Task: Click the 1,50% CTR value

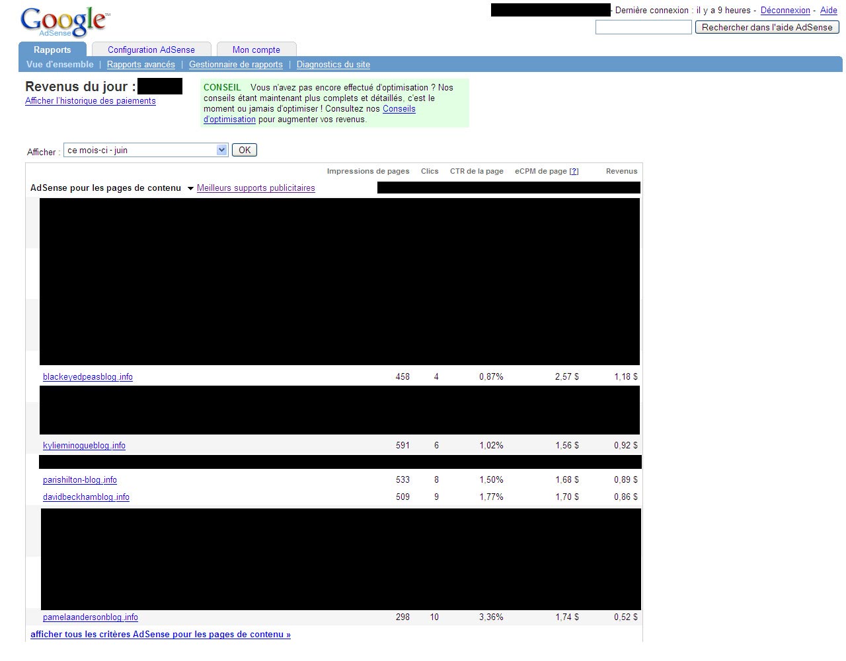Action: tap(491, 479)
